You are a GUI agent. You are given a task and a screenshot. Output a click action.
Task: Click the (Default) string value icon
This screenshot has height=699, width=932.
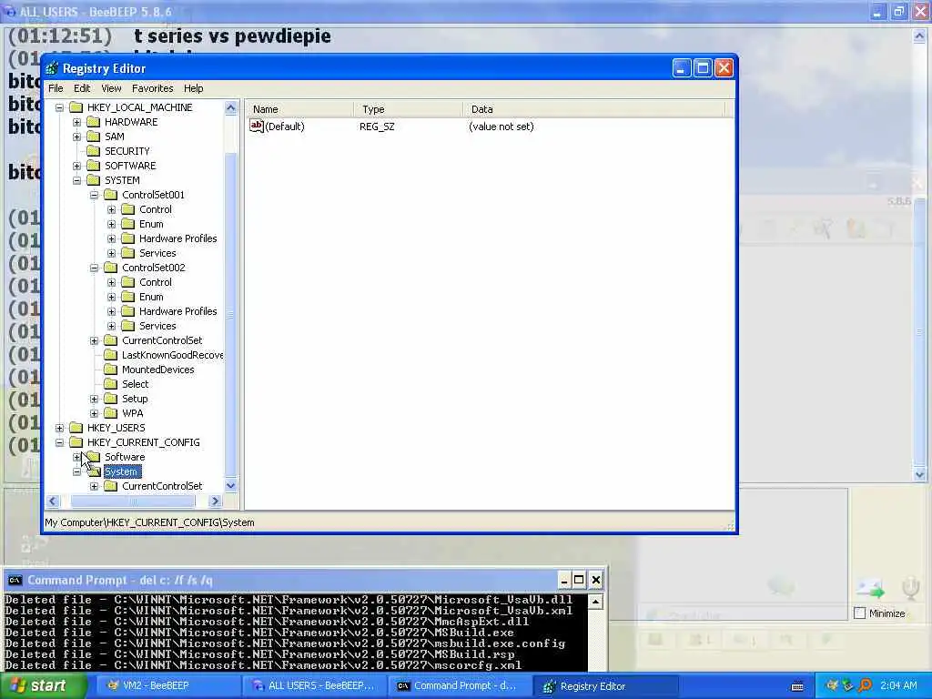click(256, 126)
